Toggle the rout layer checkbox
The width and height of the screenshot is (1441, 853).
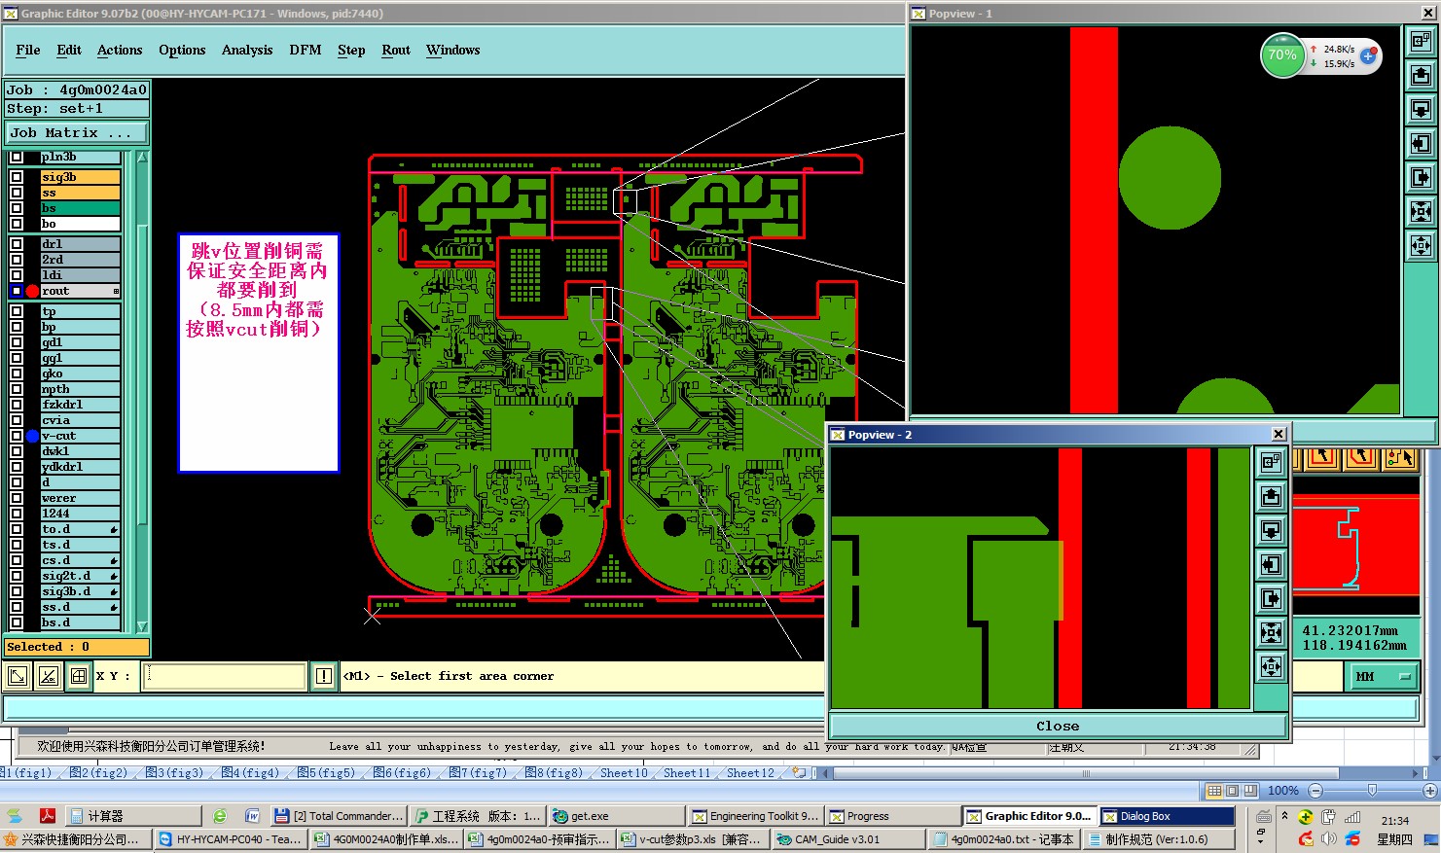coord(17,291)
